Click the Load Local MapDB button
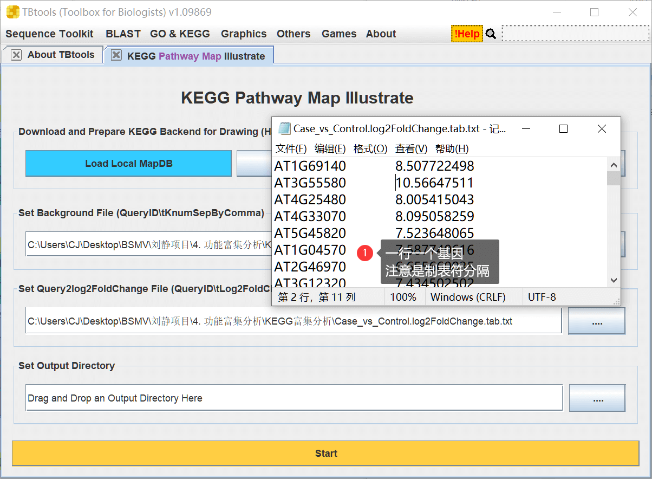 coord(128,164)
